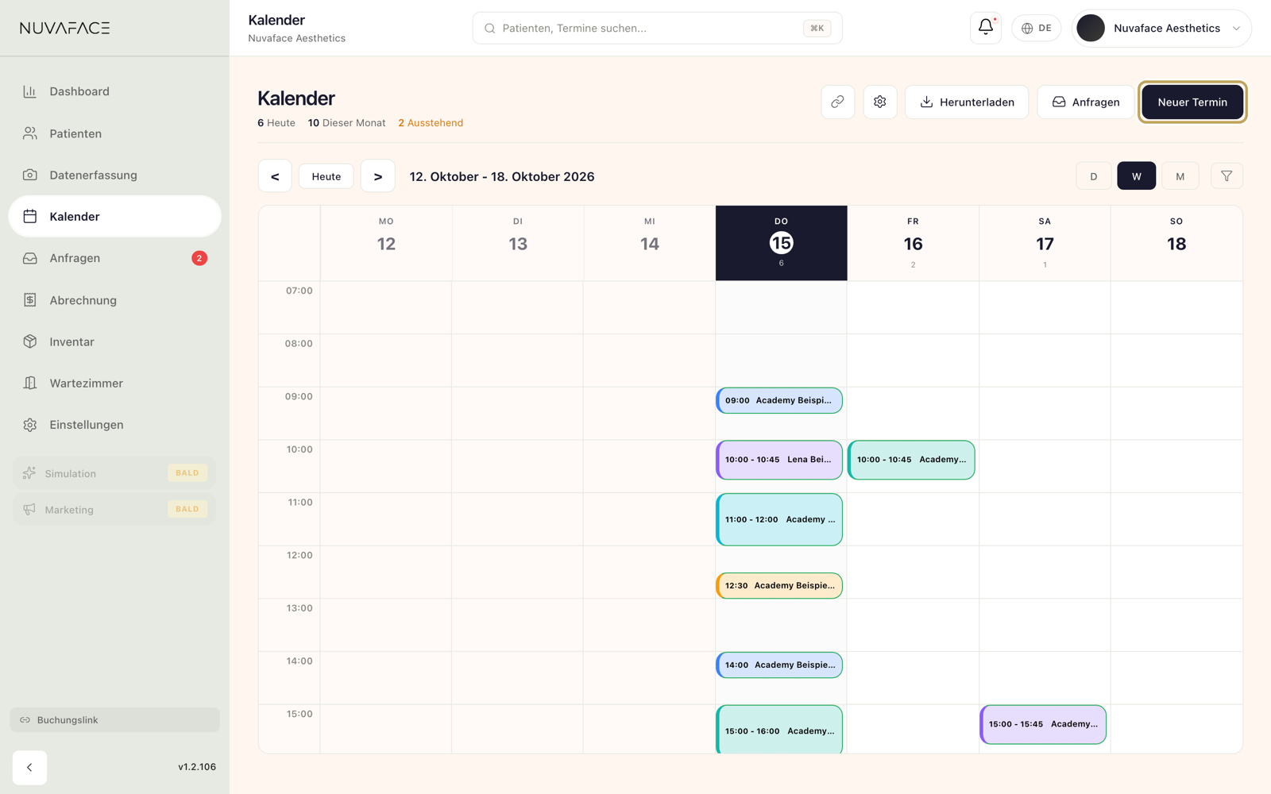Open the notifications bell
This screenshot has width=1271, height=794.
point(985,28)
